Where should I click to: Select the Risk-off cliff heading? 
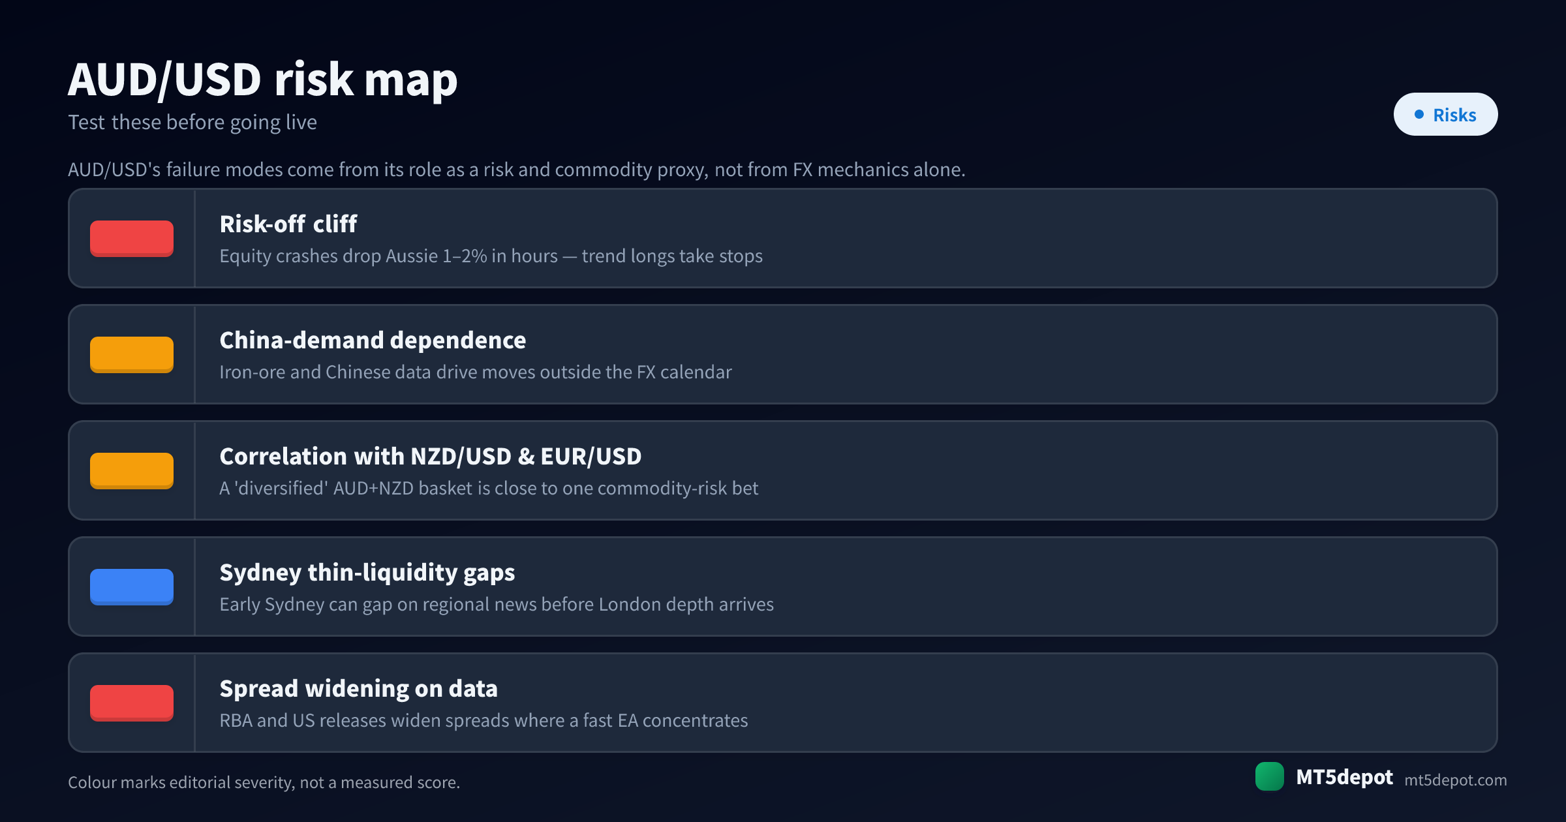point(288,224)
